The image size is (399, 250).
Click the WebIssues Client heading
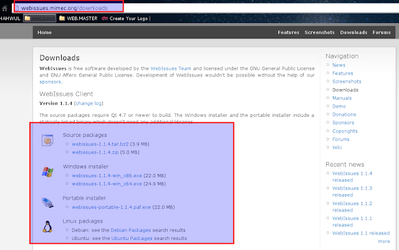click(x=66, y=94)
